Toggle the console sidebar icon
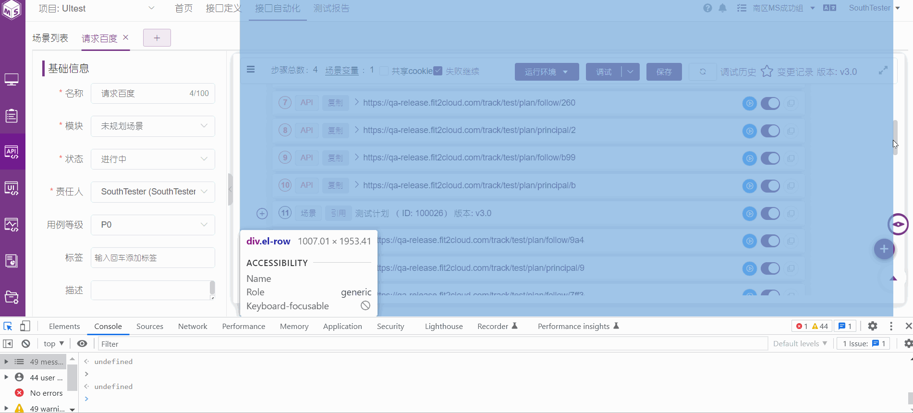The width and height of the screenshot is (913, 413). click(8, 343)
